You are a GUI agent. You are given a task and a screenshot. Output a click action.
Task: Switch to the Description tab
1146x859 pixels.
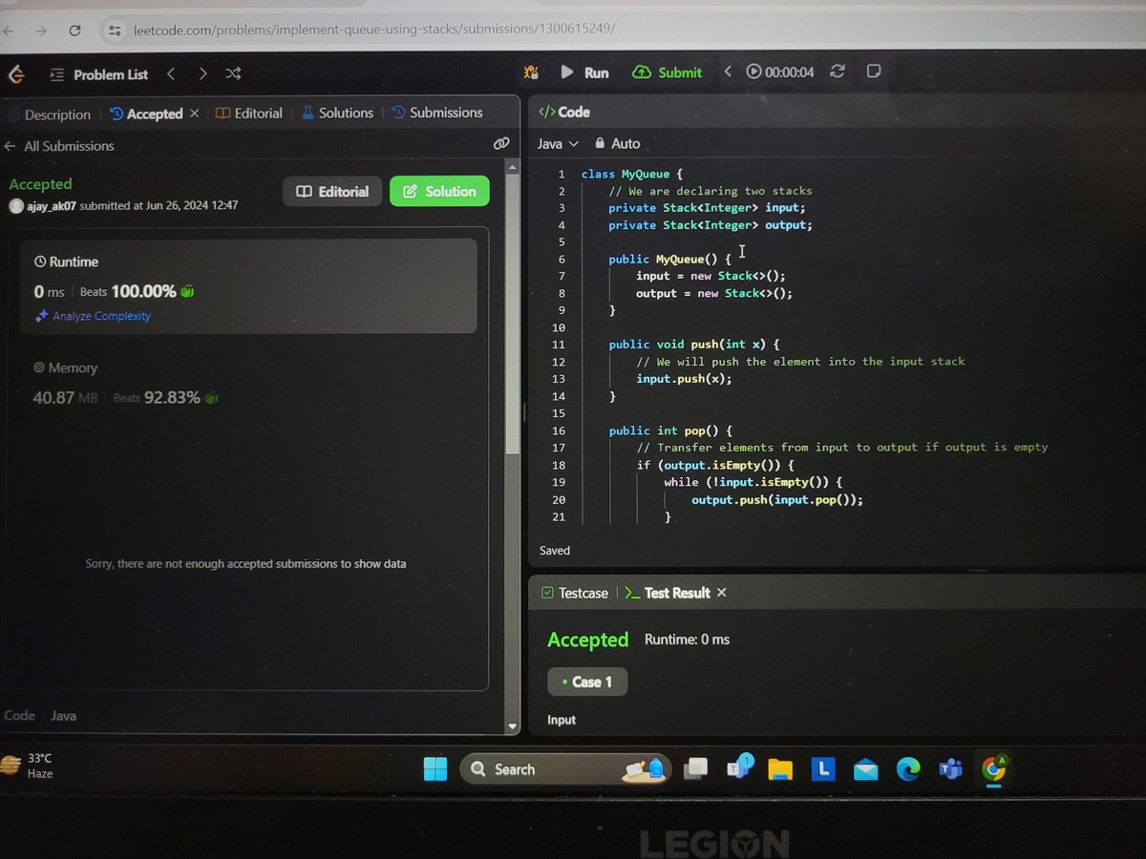pos(50,115)
